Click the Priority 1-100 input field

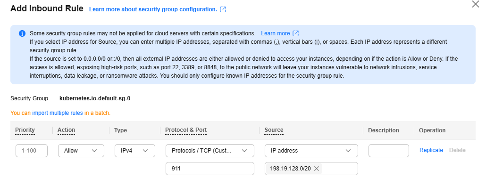point(32,151)
